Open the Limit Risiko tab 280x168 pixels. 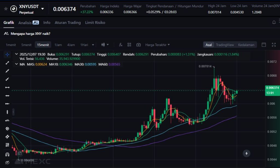coord(95,23)
